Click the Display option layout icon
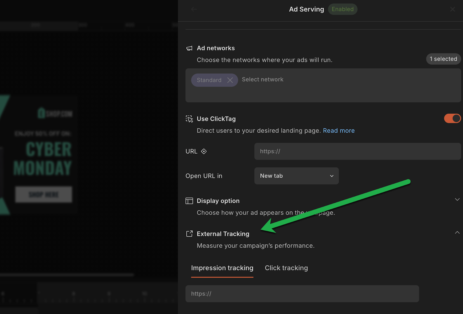Viewport: 463px width, 314px height. [189, 201]
